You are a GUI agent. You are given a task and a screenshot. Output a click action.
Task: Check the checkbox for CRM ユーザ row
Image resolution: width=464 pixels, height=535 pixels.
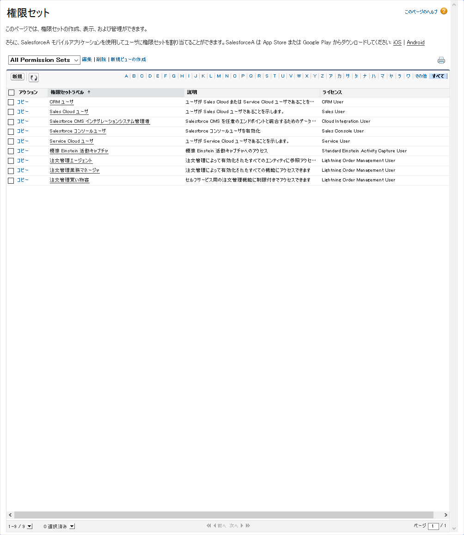click(11, 102)
